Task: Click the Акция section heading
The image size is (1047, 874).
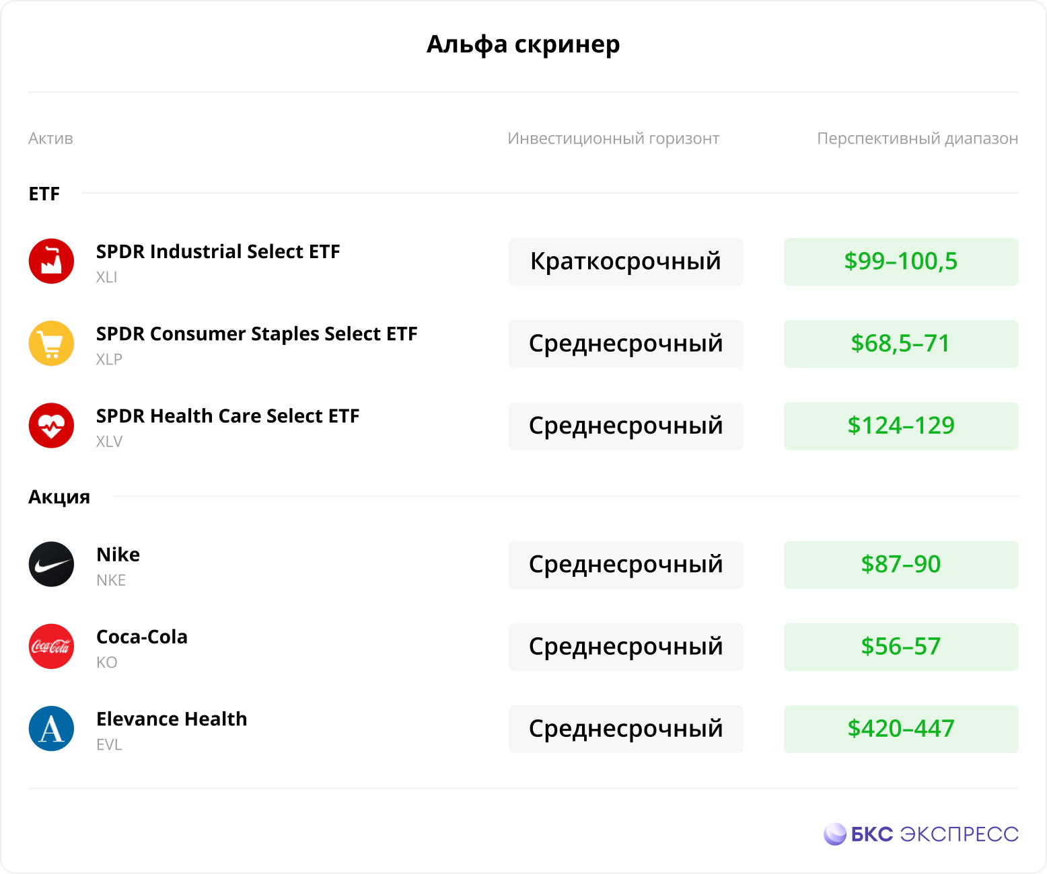Action: point(59,497)
